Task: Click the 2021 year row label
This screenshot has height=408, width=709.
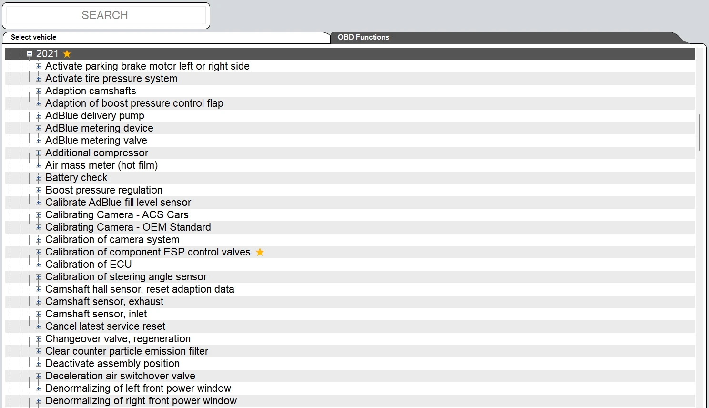Action: (x=47, y=54)
